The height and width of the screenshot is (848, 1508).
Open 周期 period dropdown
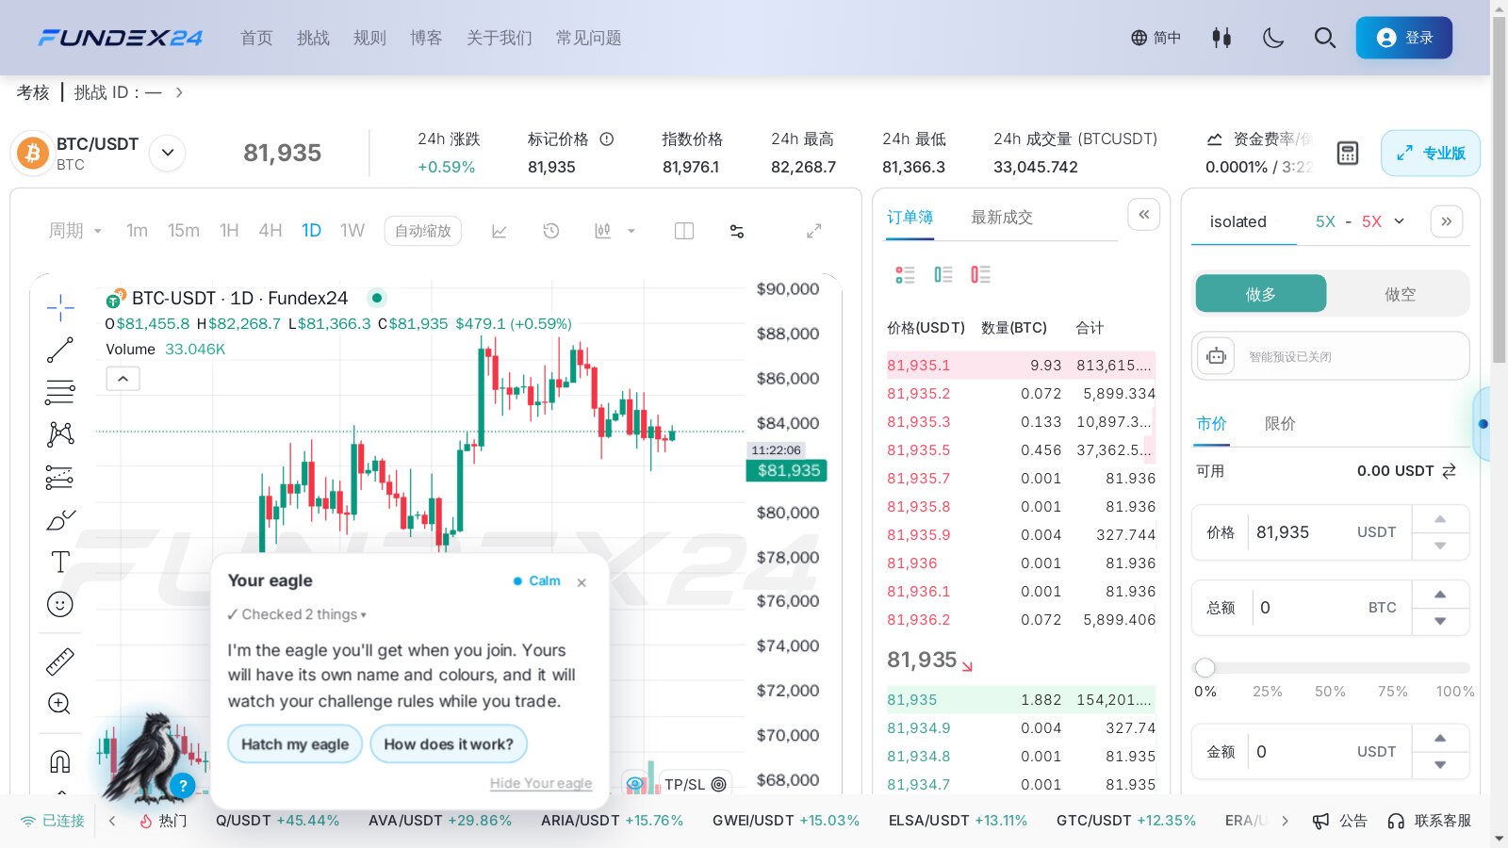(x=75, y=231)
